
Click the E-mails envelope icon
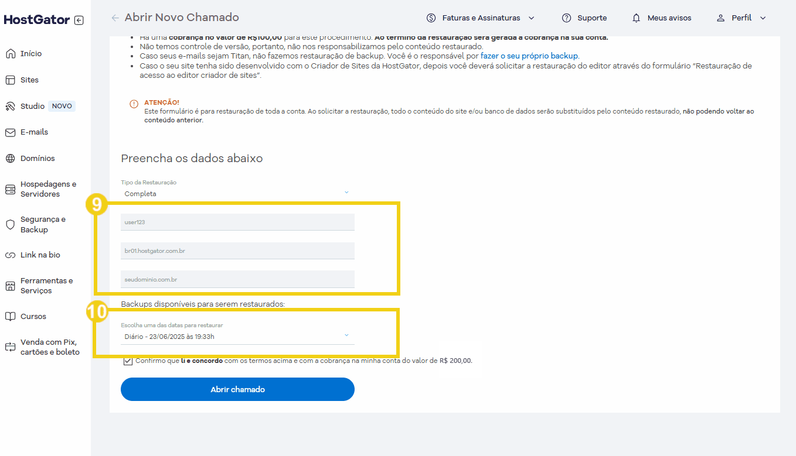tap(10, 132)
